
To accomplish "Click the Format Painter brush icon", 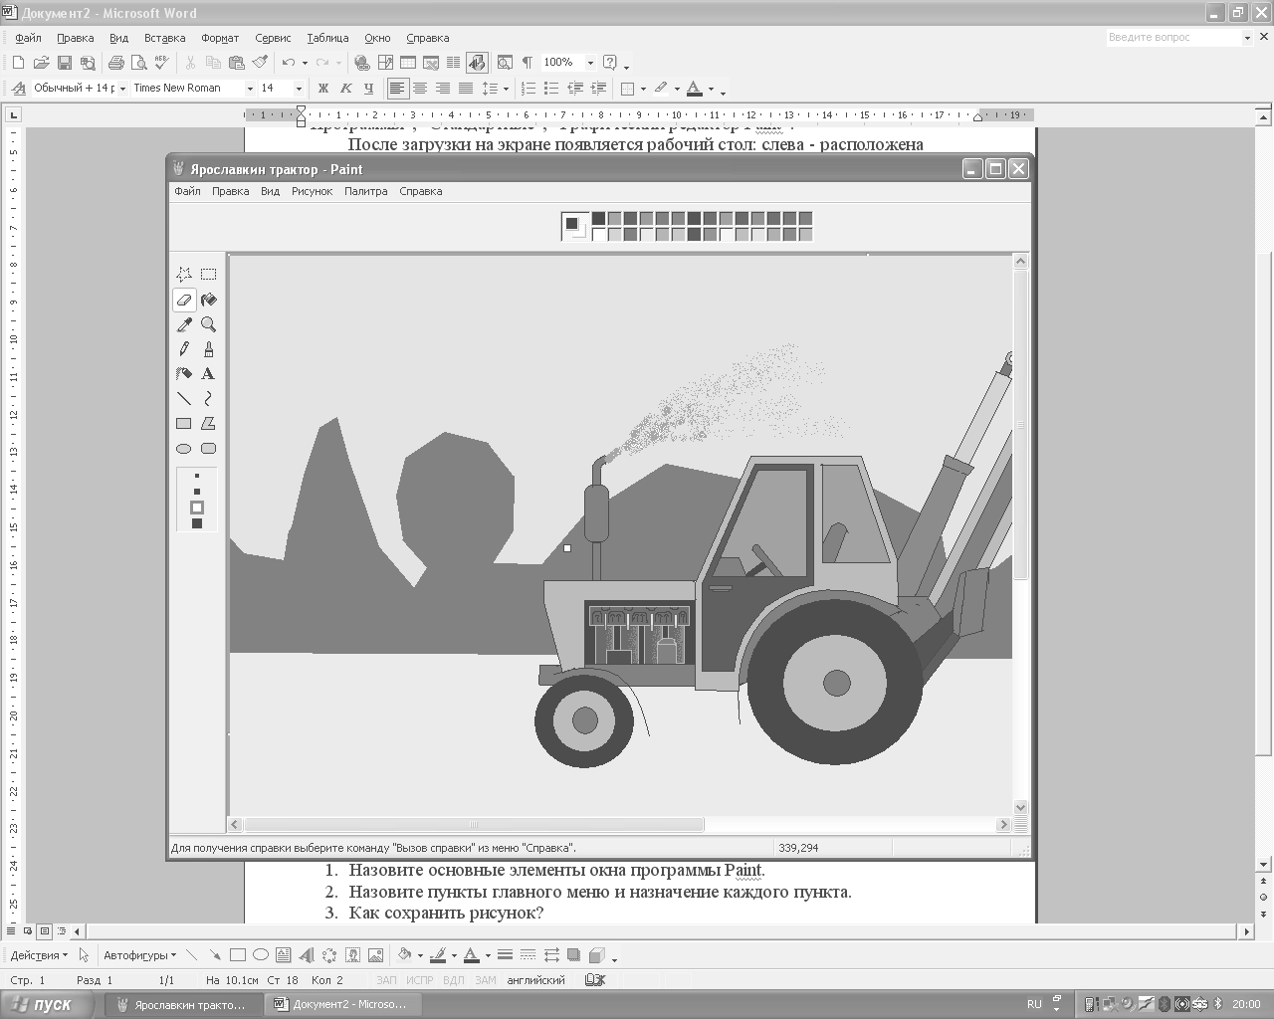I will point(260,63).
